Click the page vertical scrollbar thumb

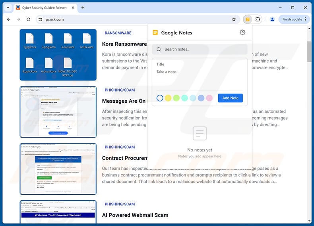pos(309,52)
